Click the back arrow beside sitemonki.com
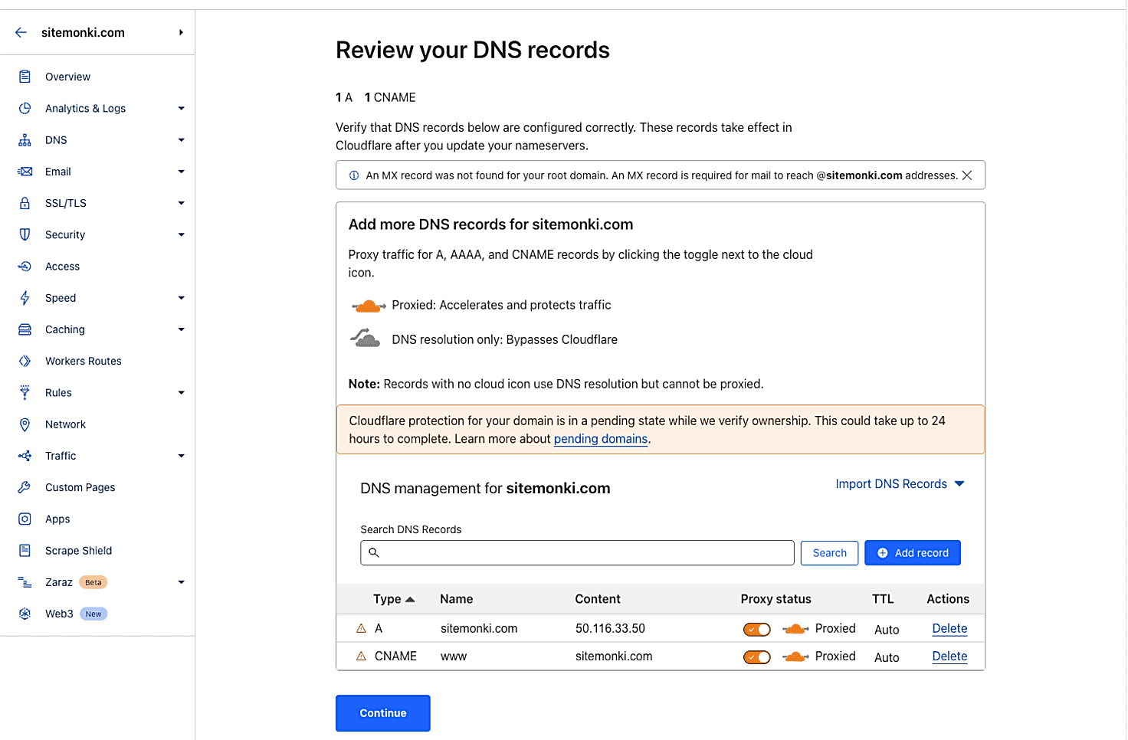The height and width of the screenshot is (740, 1128). [21, 32]
